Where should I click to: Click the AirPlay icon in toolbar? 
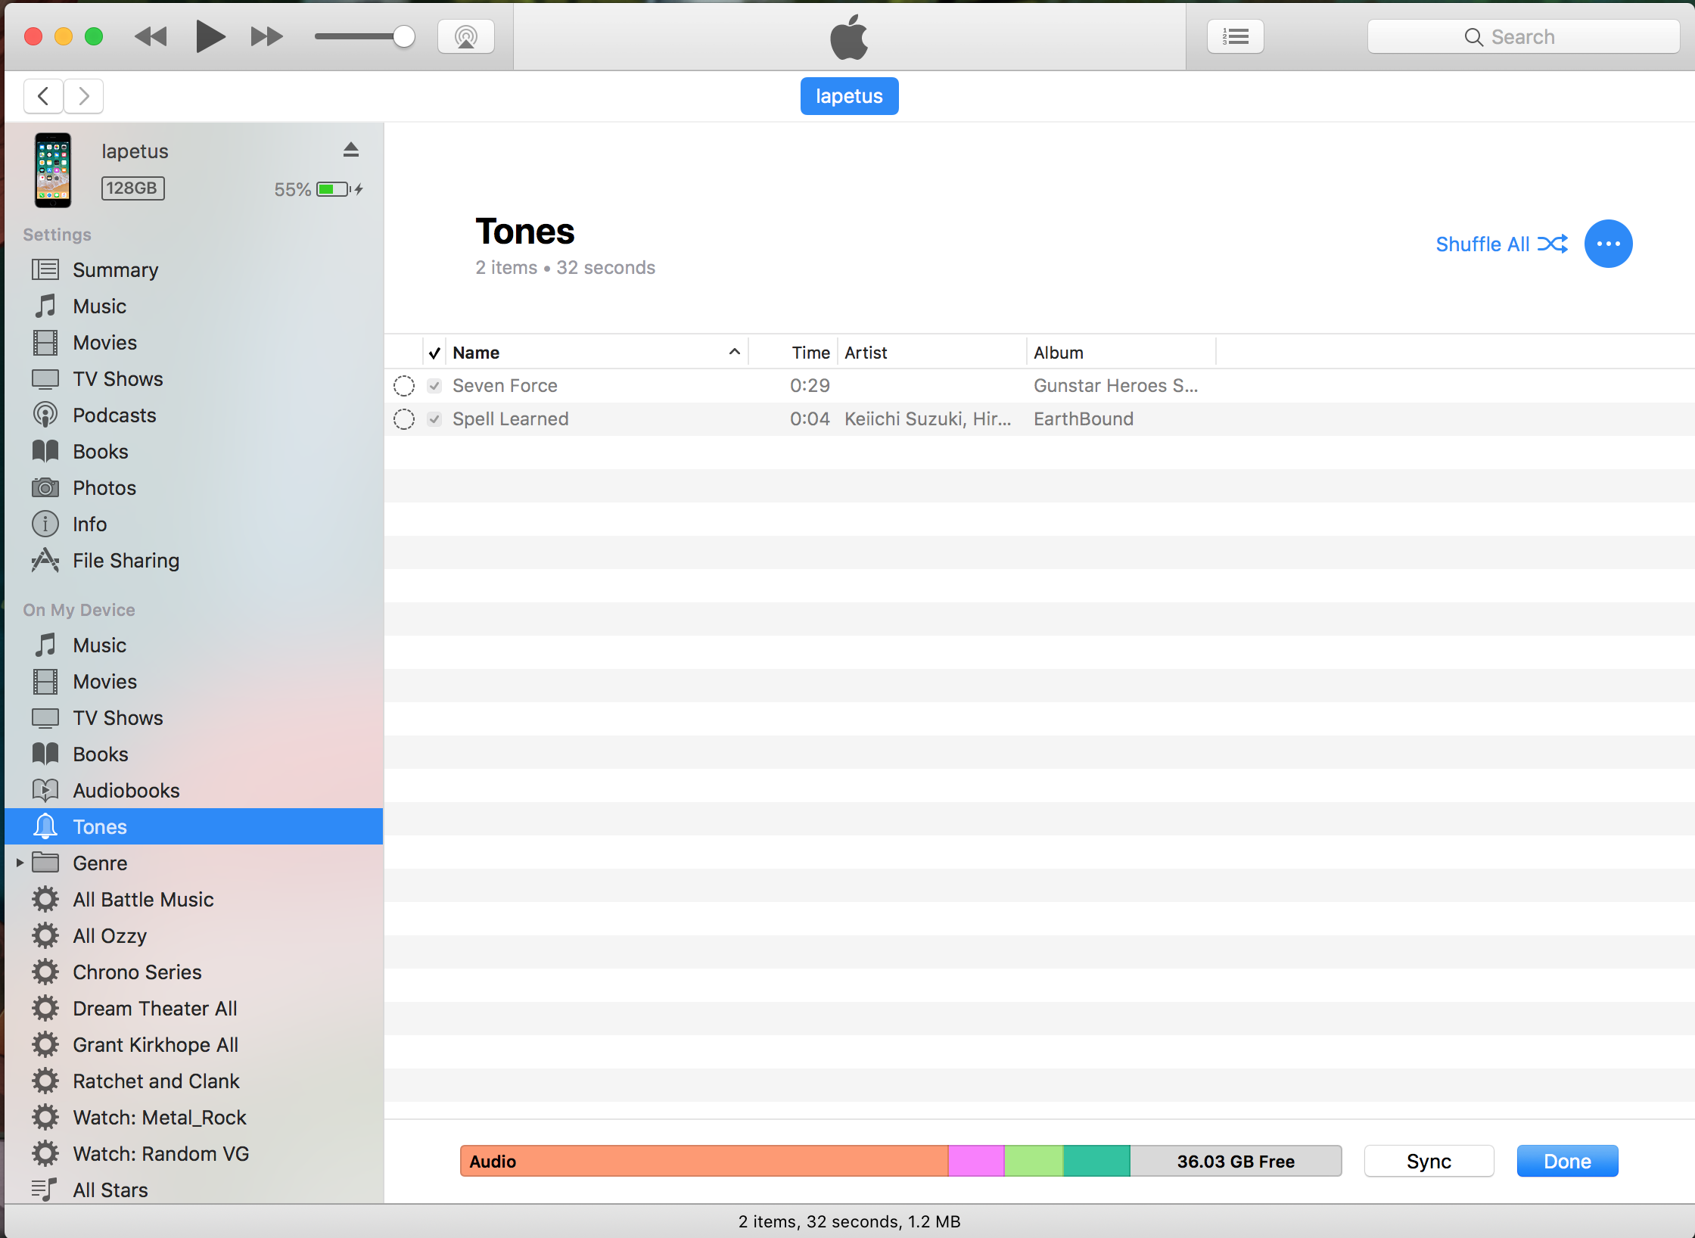[465, 36]
